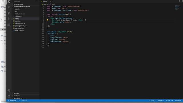Click the App symbol breadcrumb

tap(53, 4)
